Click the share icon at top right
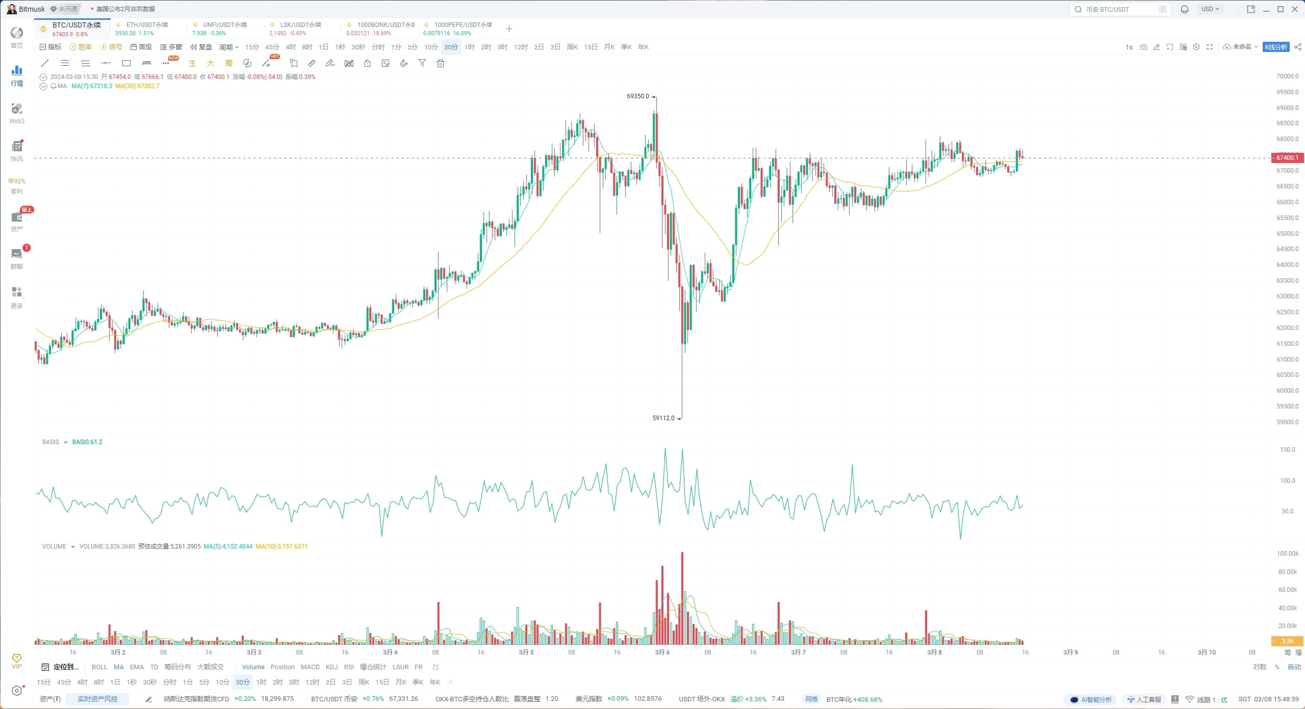This screenshot has width=1305, height=709. 1298,47
